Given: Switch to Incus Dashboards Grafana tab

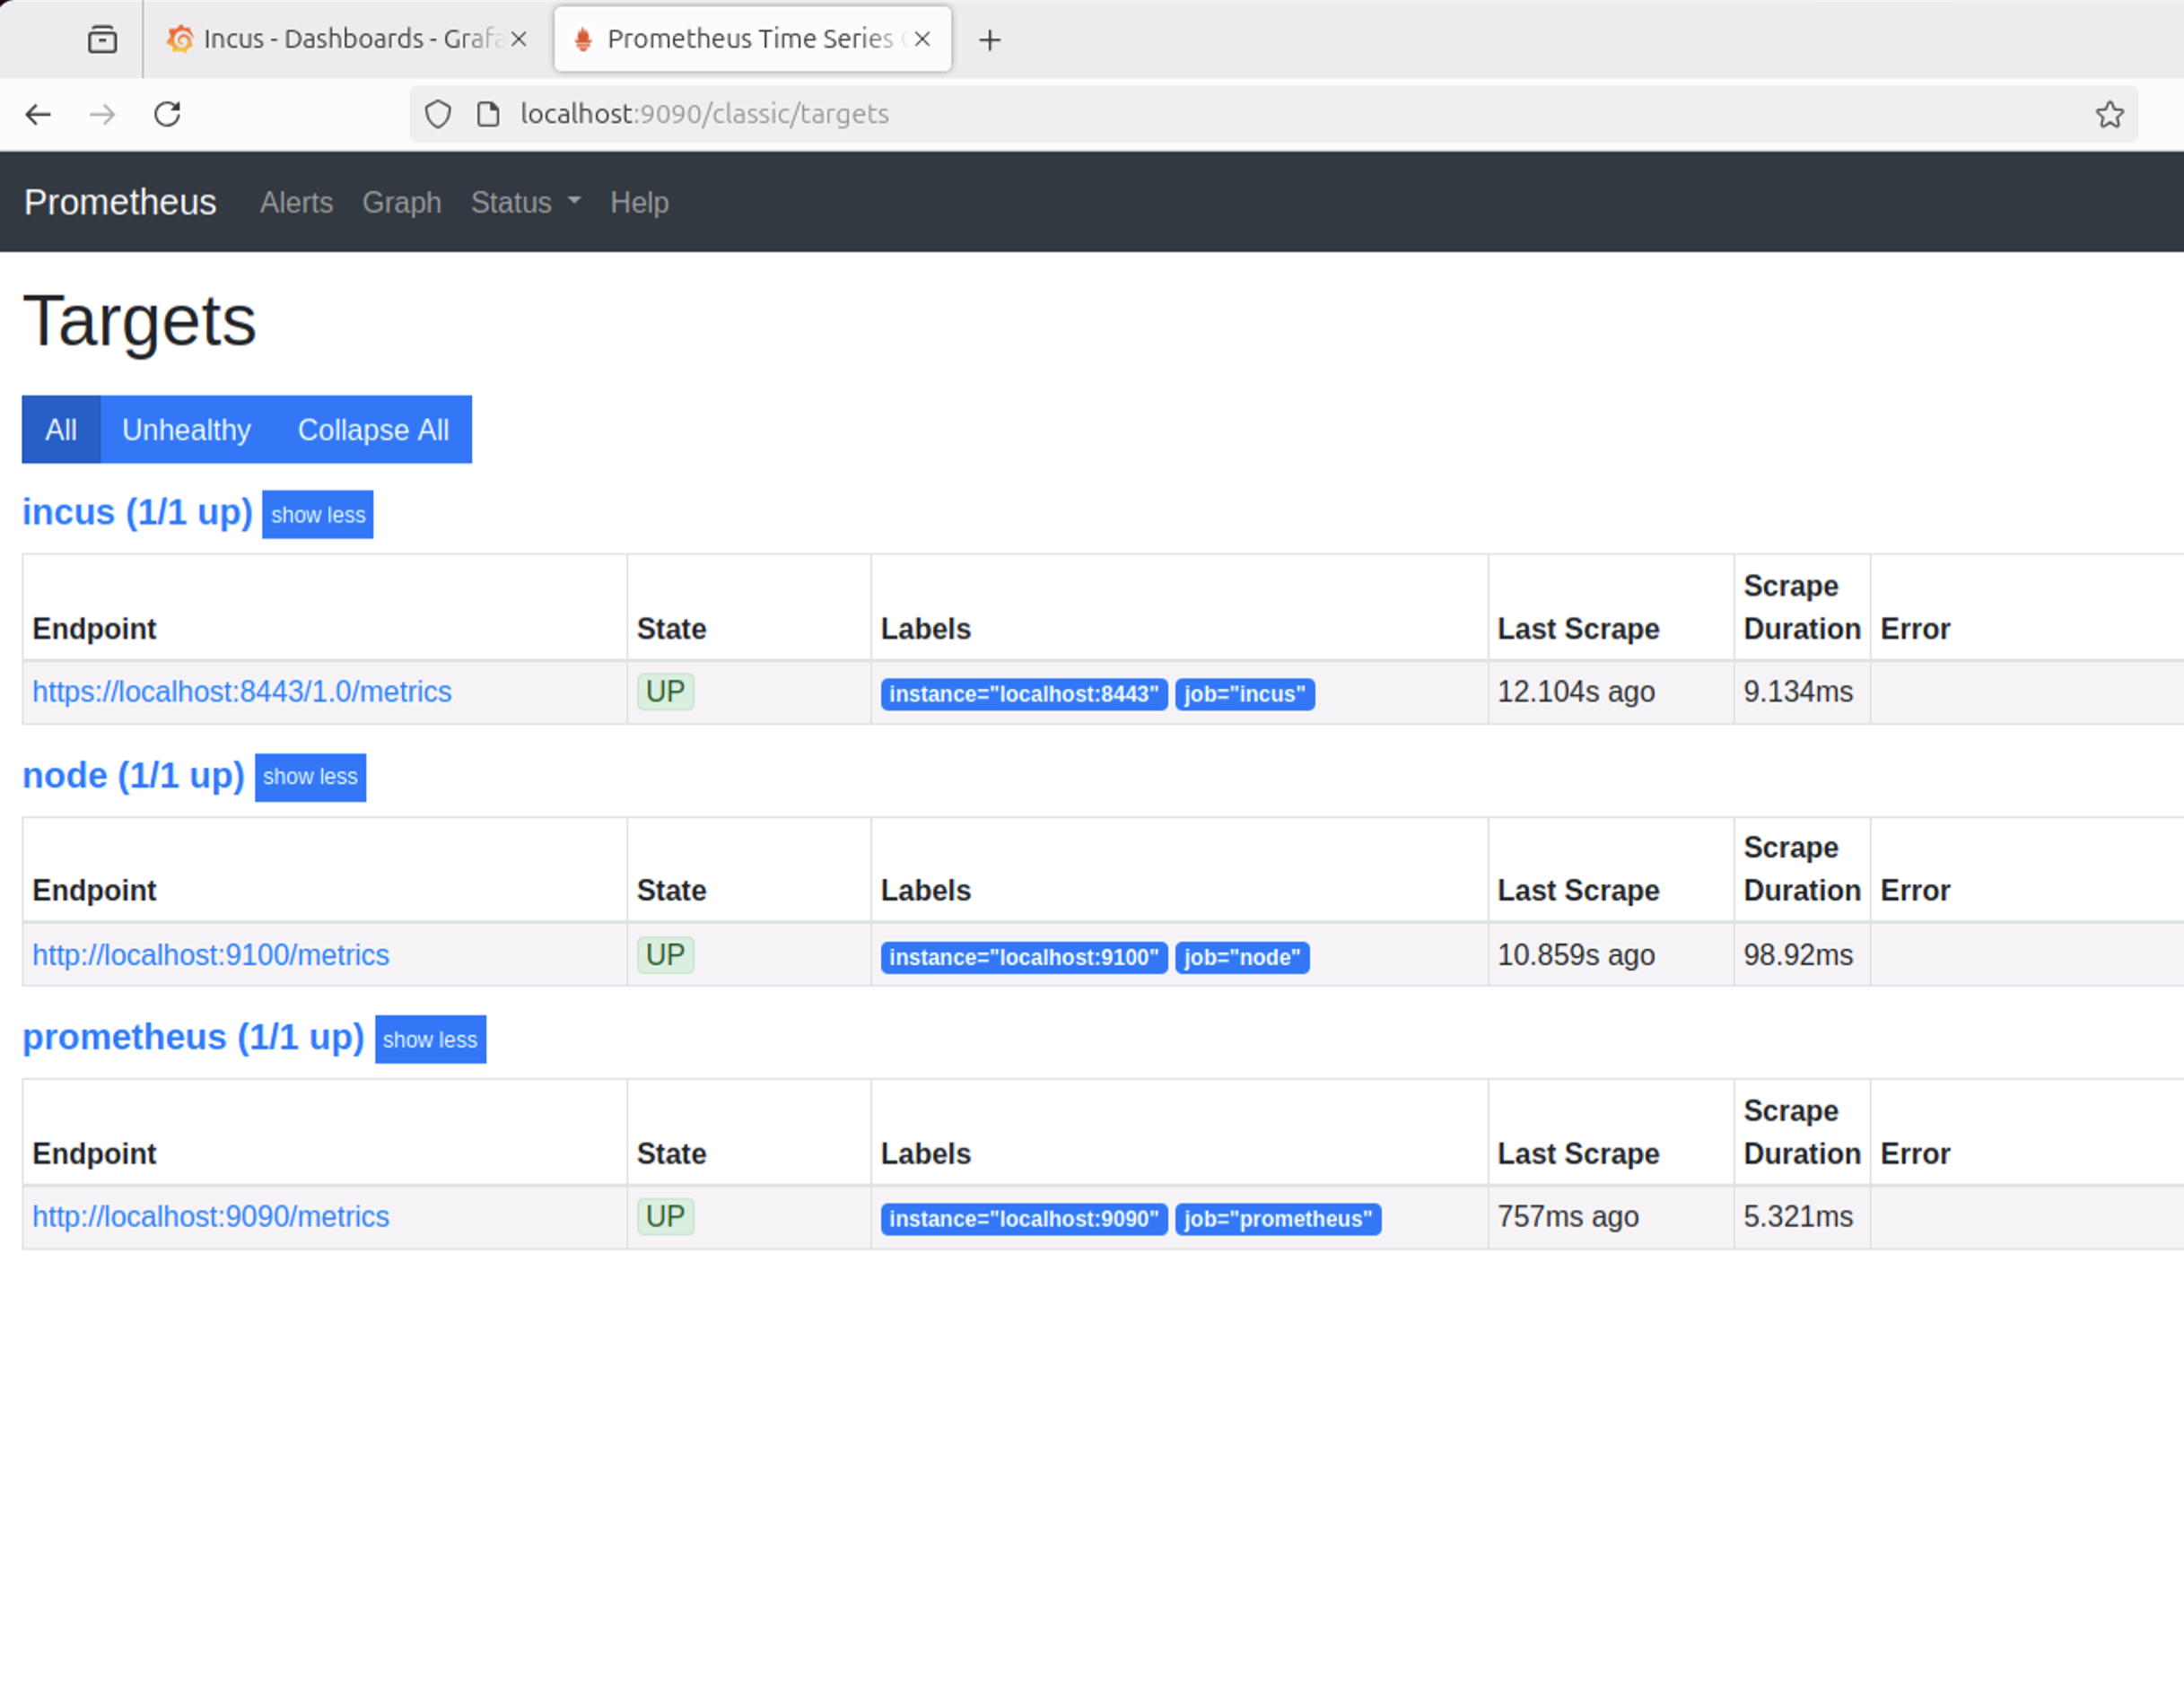Looking at the screenshot, I should [340, 39].
